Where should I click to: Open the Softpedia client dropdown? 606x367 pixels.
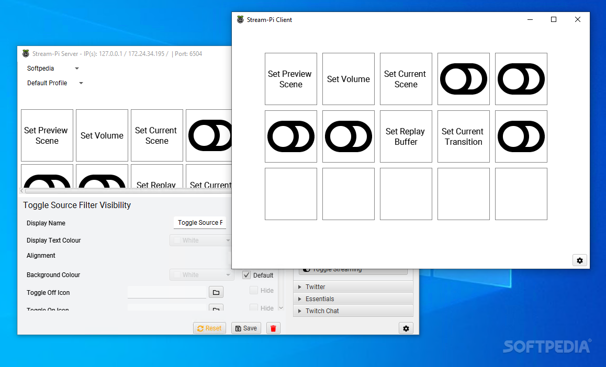click(x=53, y=68)
